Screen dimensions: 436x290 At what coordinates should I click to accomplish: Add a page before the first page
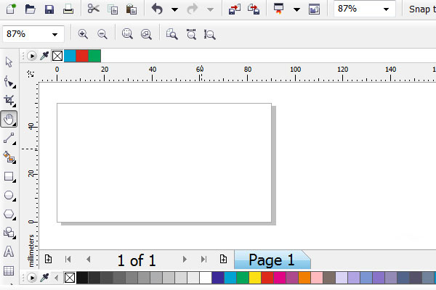[48, 259]
